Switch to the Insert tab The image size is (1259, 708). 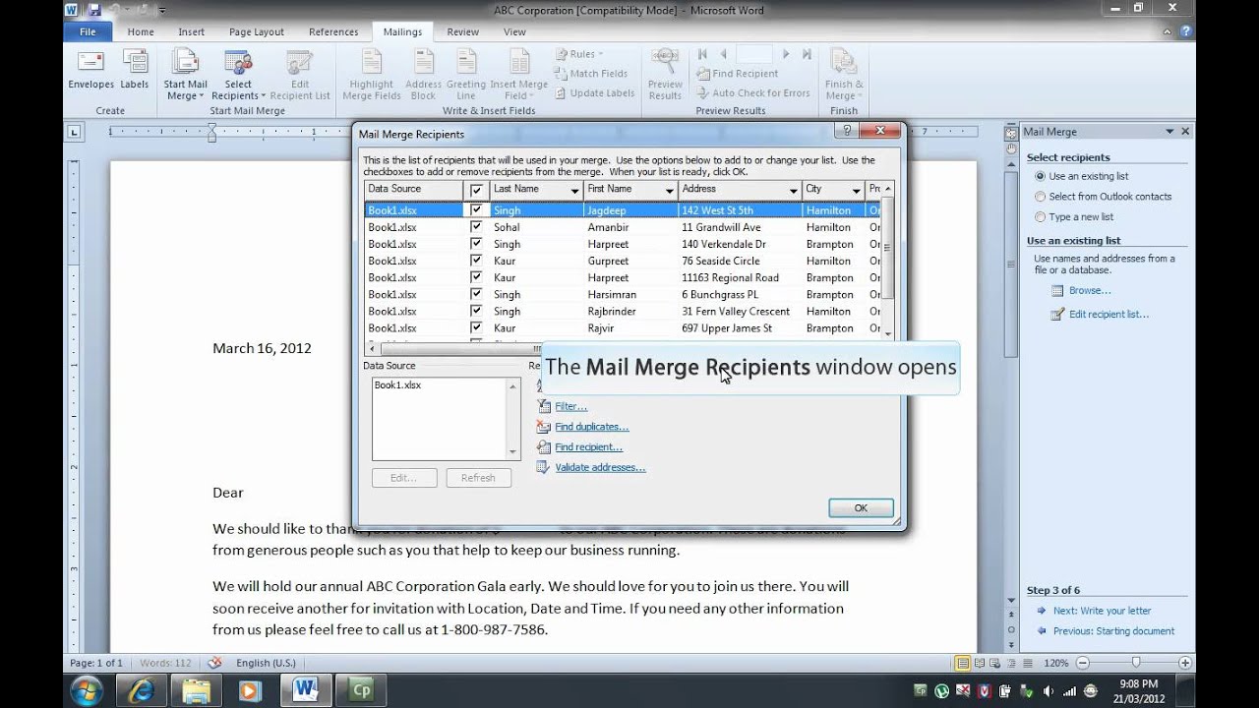[191, 31]
